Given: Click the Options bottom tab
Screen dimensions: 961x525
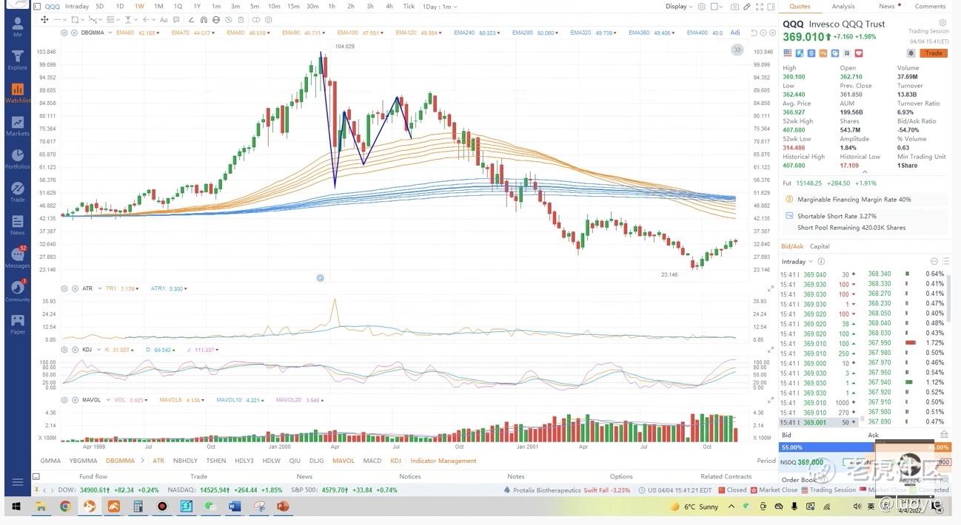Looking at the screenshot, I should pyautogui.click(x=621, y=477).
